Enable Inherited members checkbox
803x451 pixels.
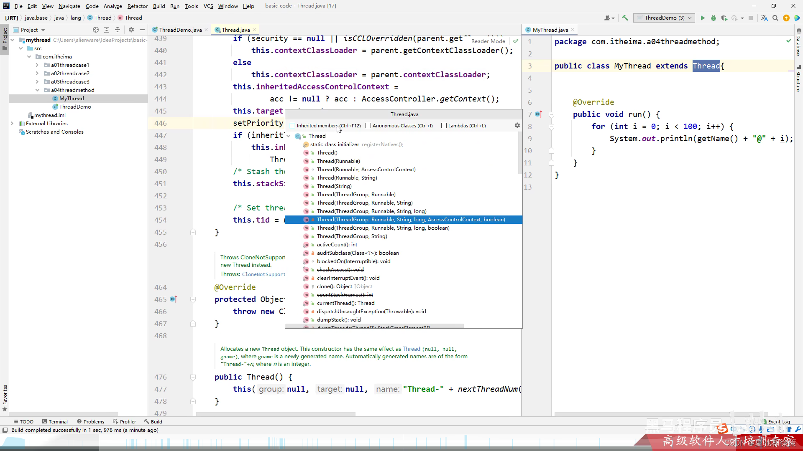pos(293,126)
